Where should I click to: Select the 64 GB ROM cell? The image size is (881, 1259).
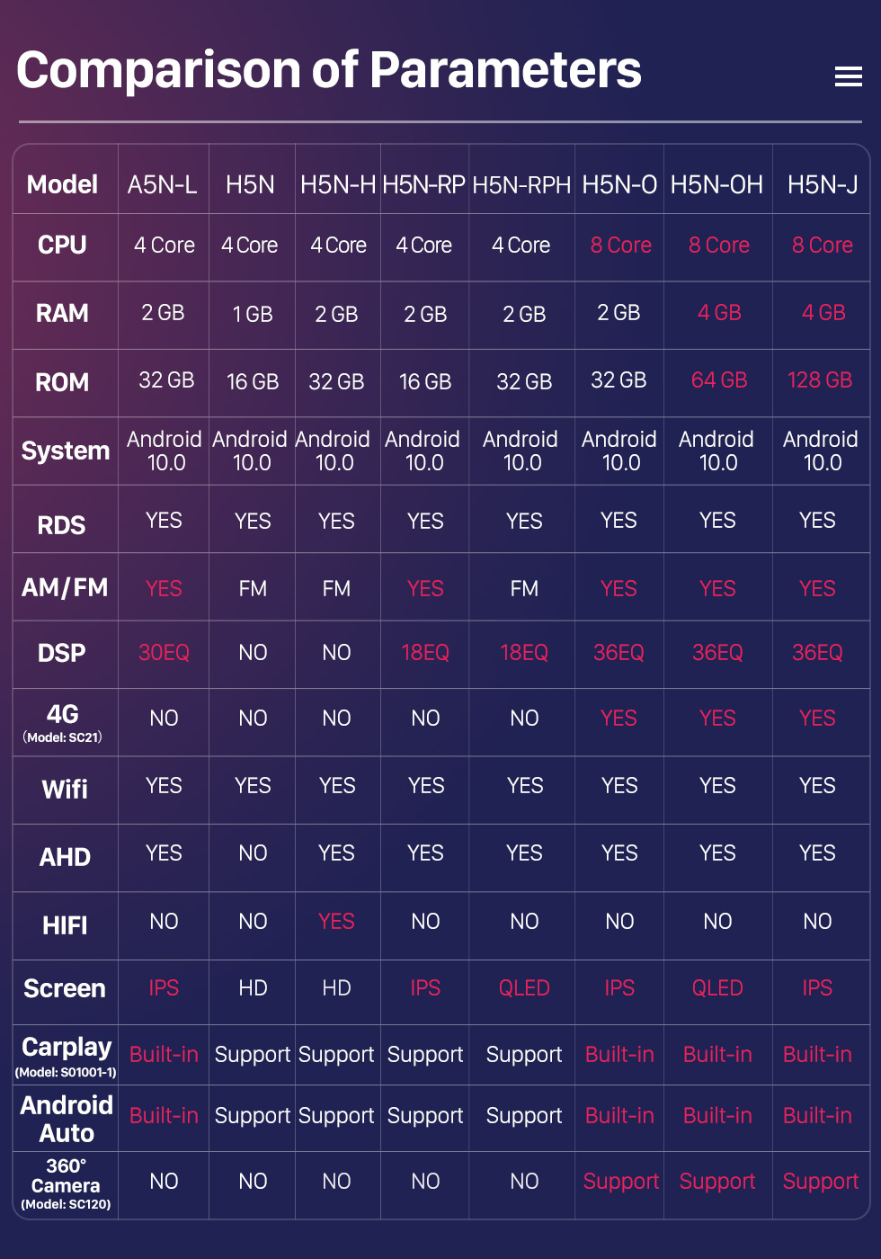point(719,380)
